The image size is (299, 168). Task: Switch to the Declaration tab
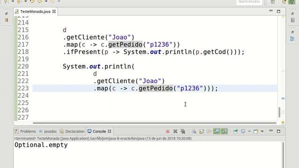coord(72,132)
